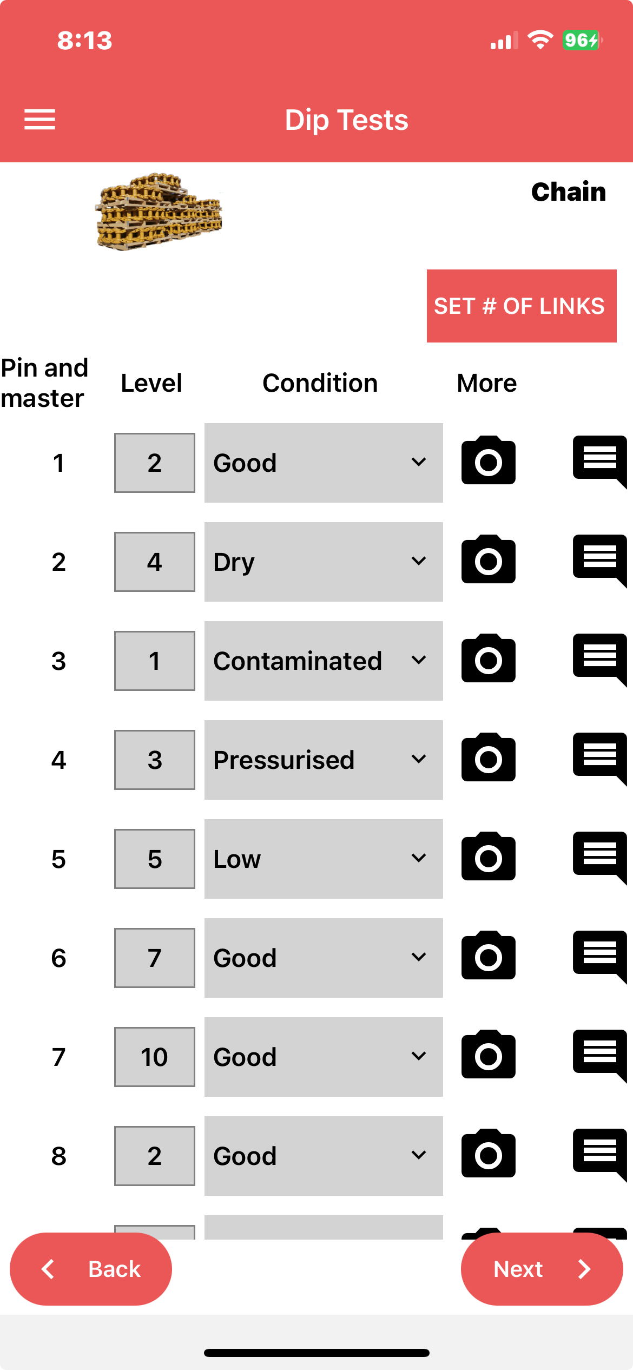Go to the Next page
Image resolution: width=633 pixels, height=1370 pixels.
tap(542, 1269)
